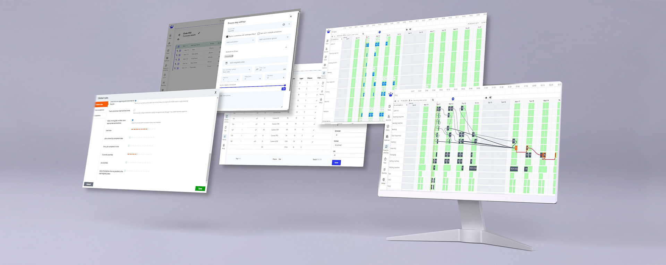Open the Archived filter dropdown
The height and width of the screenshot is (265, 666).
point(349,145)
